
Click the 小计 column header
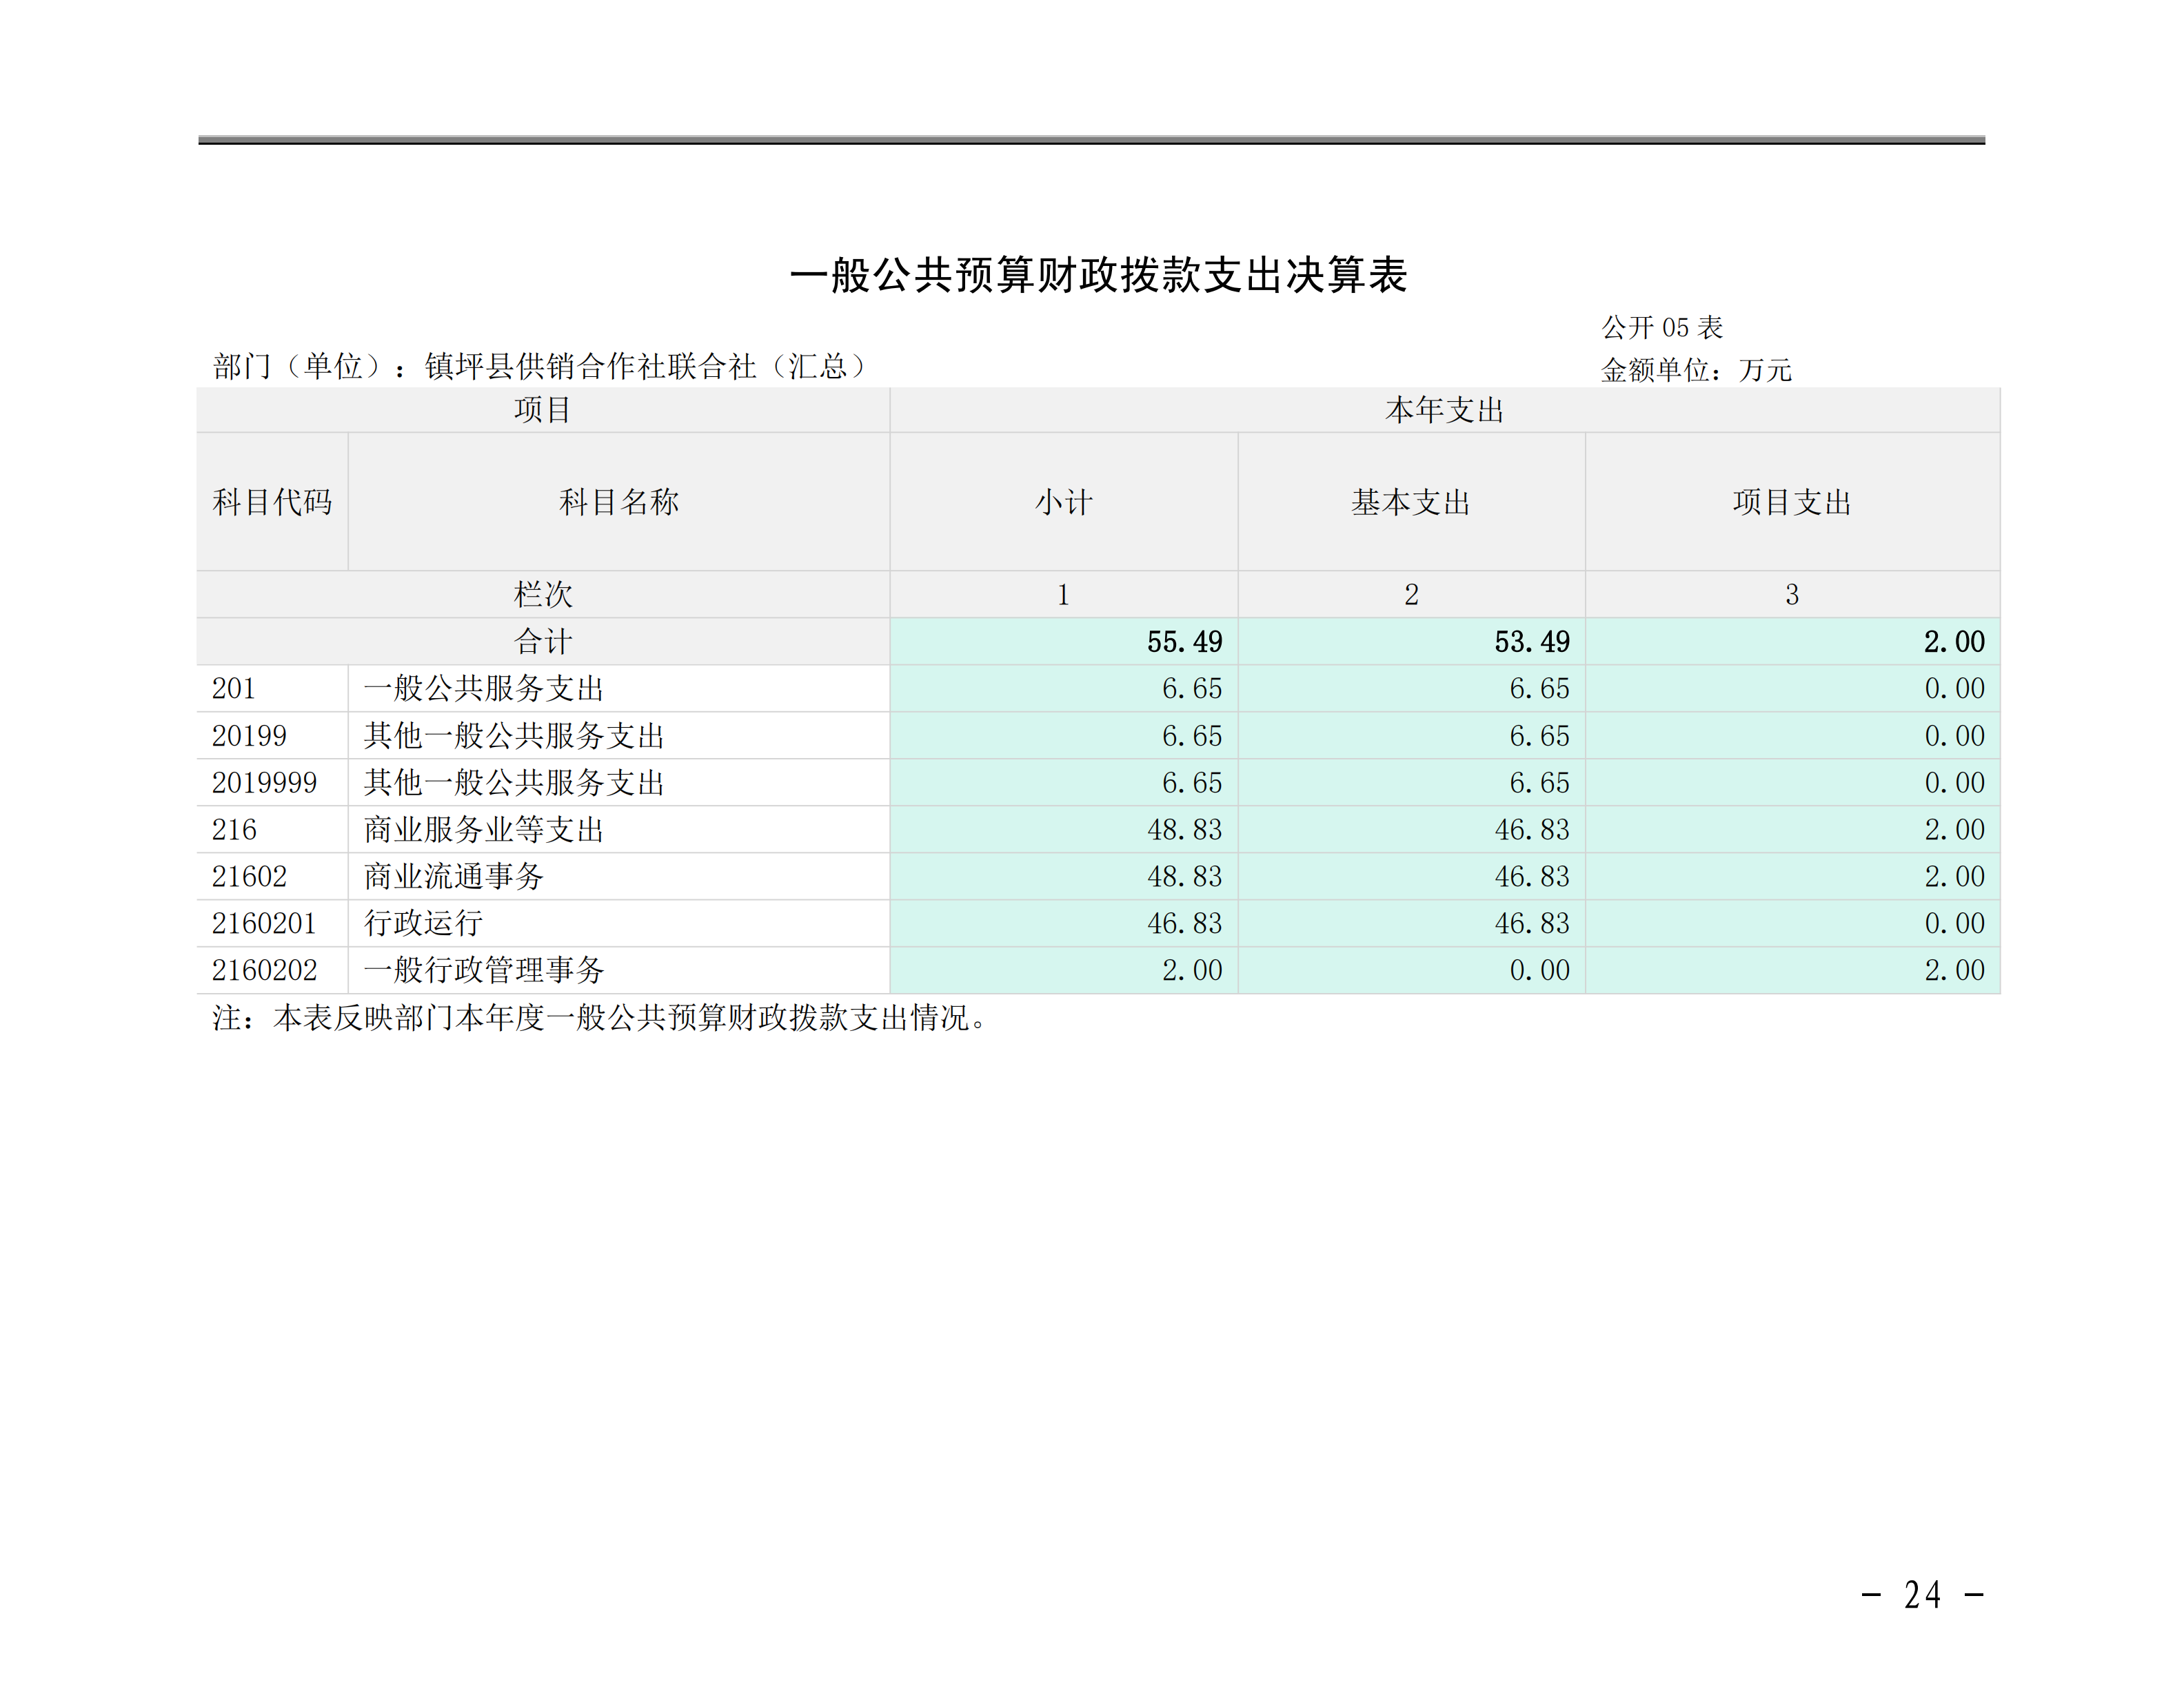[1064, 502]
